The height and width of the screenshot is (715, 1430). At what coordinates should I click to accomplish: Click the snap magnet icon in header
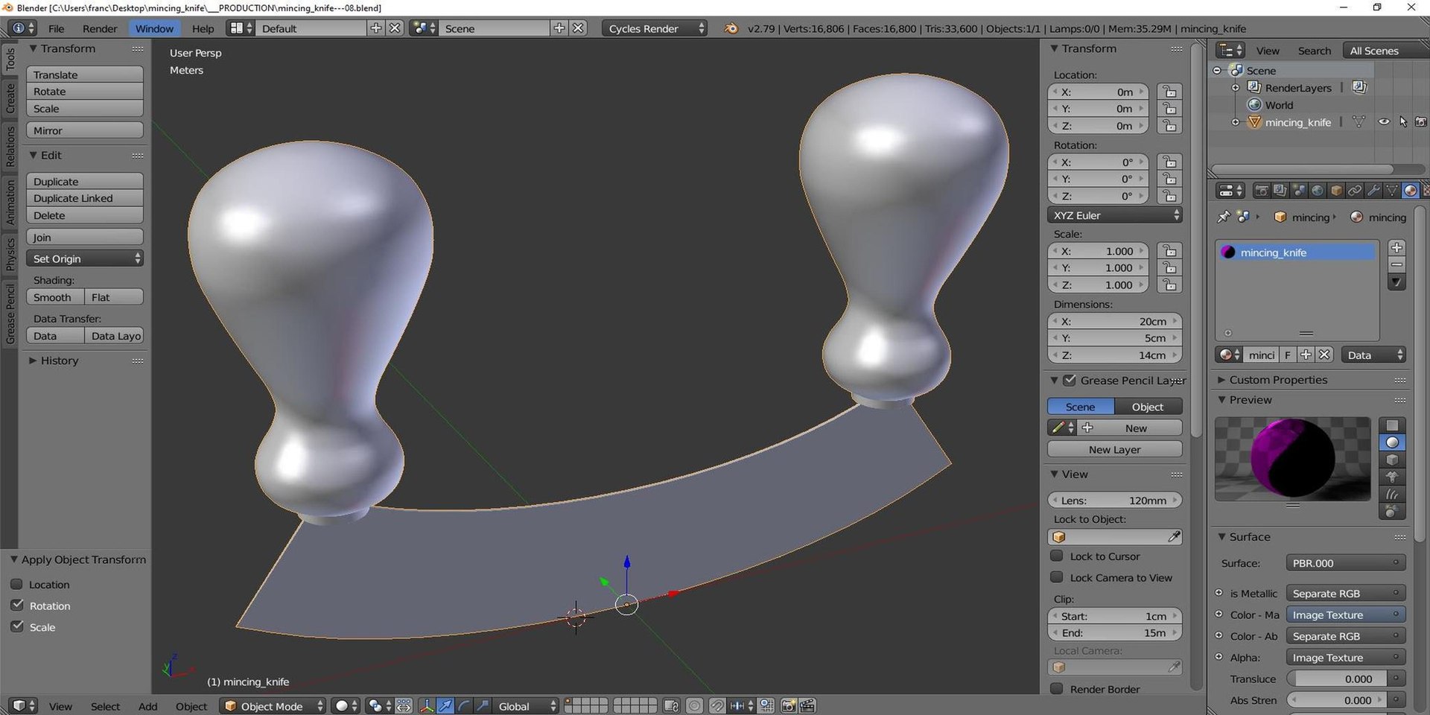[x=716, y=706]
